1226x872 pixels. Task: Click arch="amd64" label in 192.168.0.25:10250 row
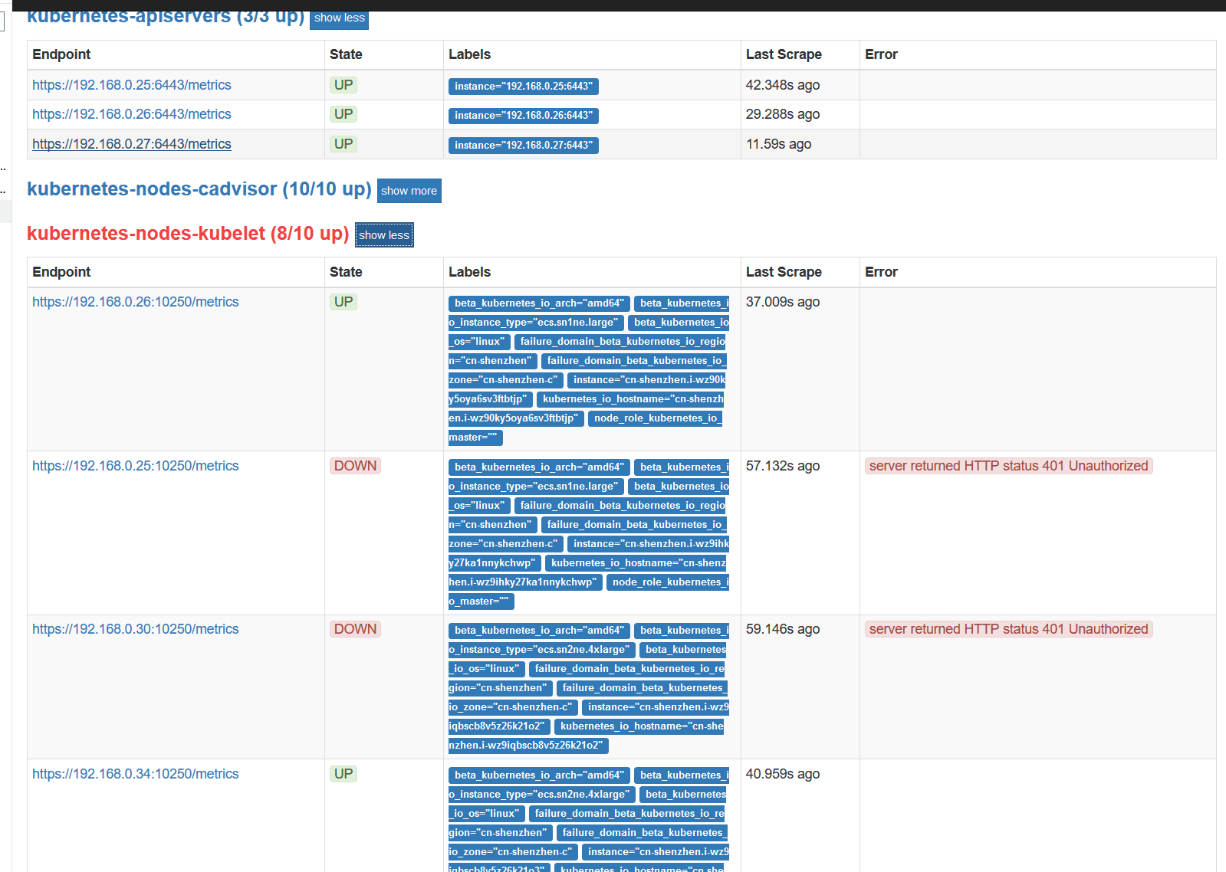click(539, 467)
